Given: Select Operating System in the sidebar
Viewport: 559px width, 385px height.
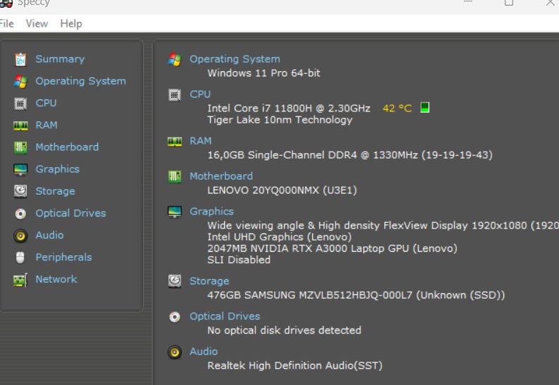Looking at the screenshot, I should (80, 81).
